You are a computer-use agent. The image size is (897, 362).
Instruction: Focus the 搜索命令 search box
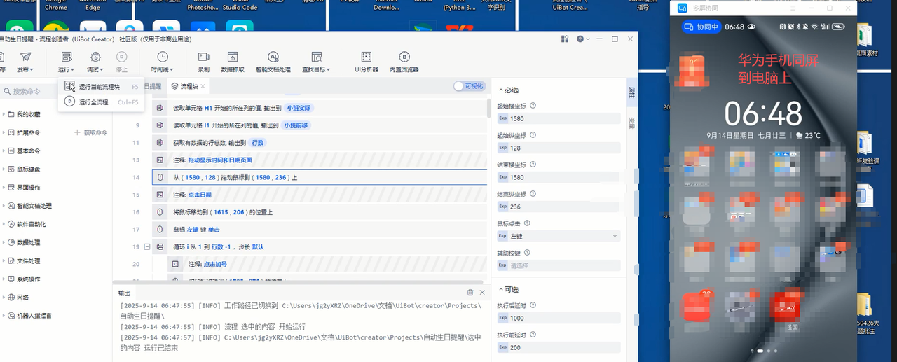(x=32, y=91)
